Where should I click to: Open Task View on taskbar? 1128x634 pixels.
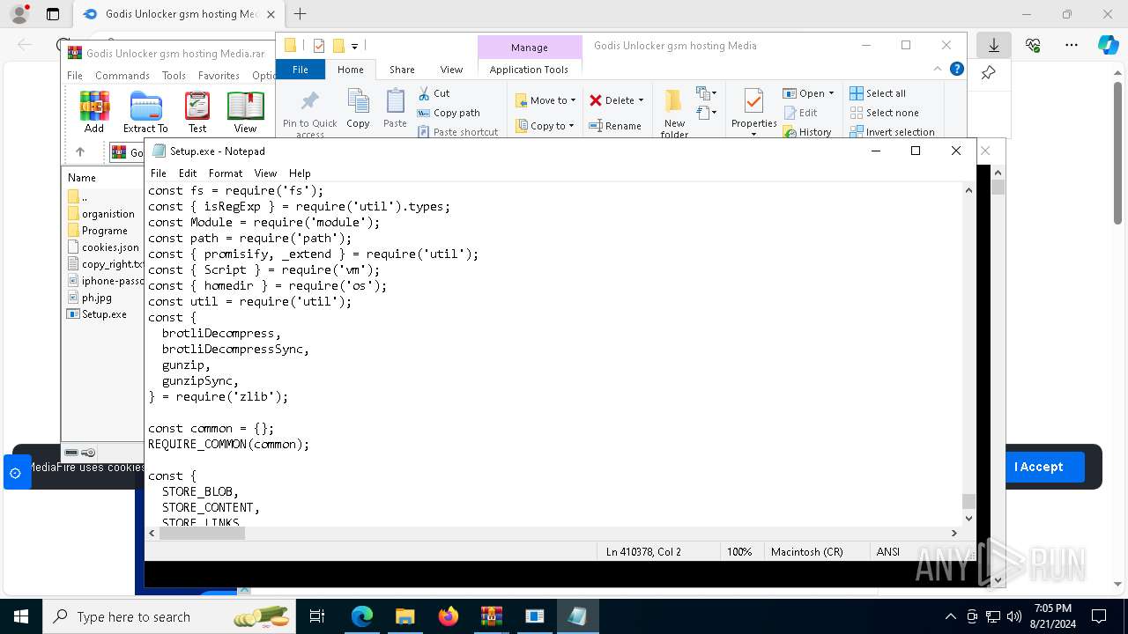317,616
